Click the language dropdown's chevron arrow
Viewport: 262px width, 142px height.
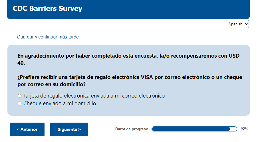tap(246, 24)
